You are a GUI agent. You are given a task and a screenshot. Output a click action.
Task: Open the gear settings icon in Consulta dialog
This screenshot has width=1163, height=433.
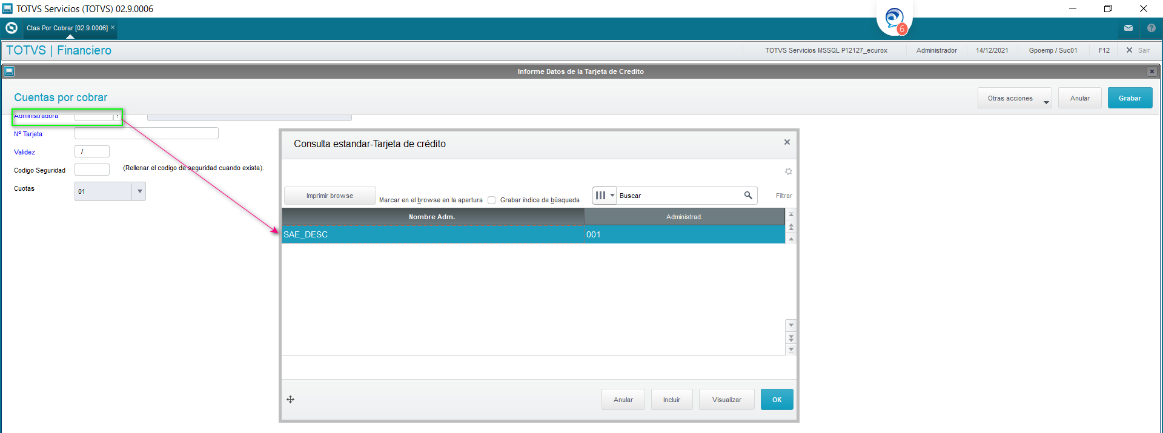pos(789,171)
